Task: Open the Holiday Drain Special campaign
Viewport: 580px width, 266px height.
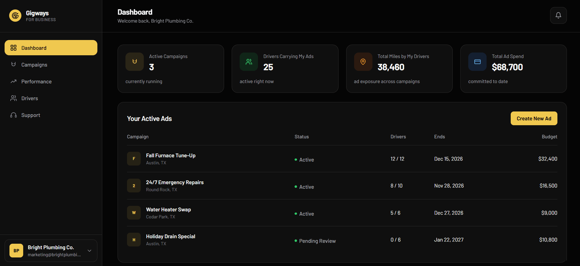Action: [x=171, y=236]
